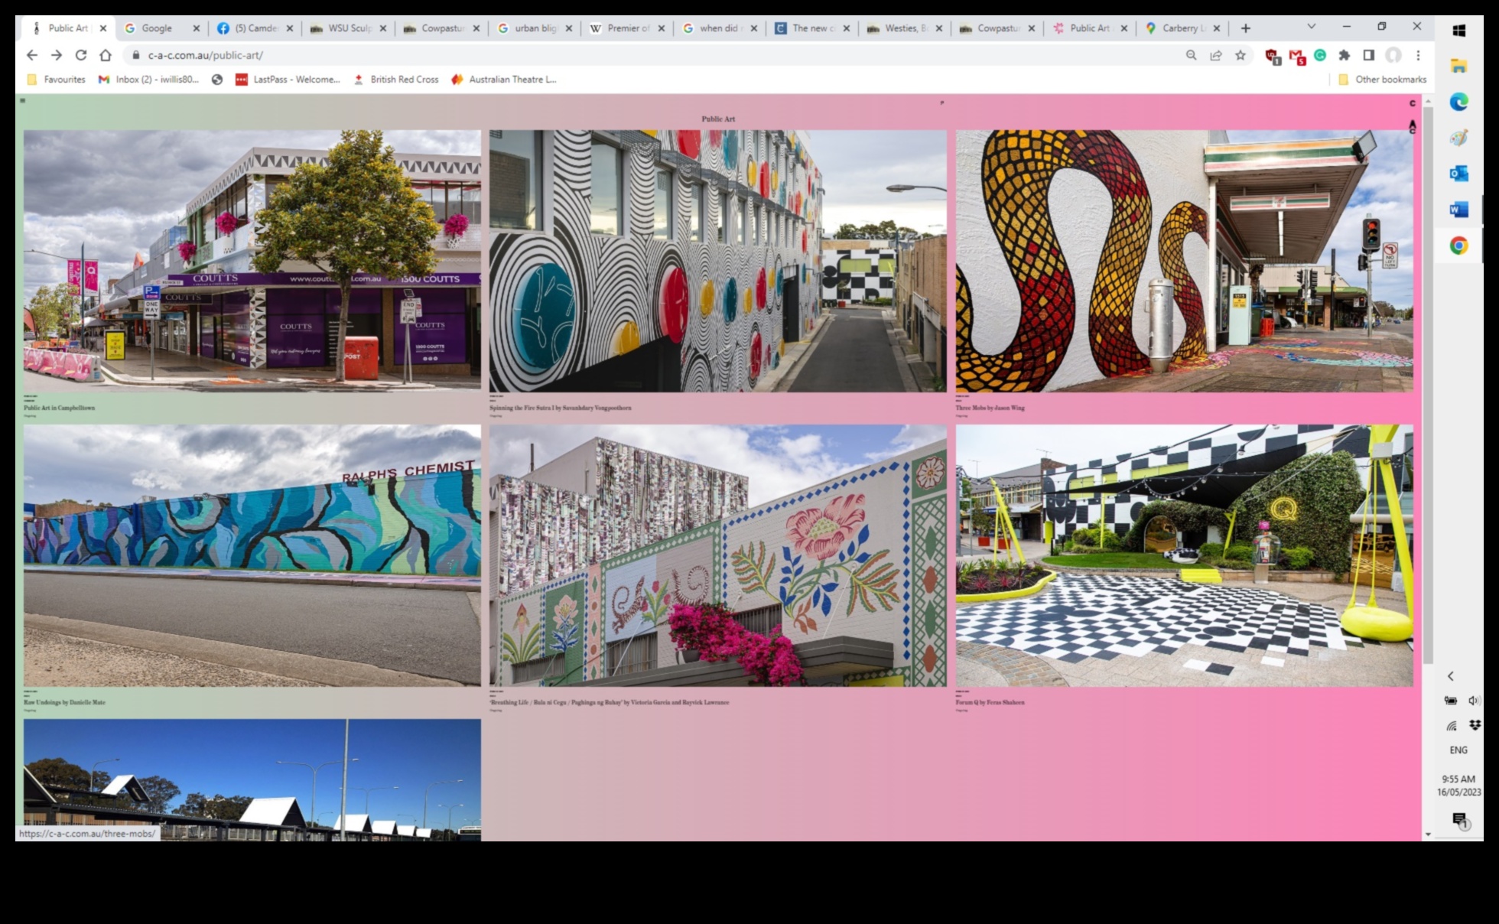
Task: Click the Raw Undoings mural thumbnail
Action: coord(252,554)
